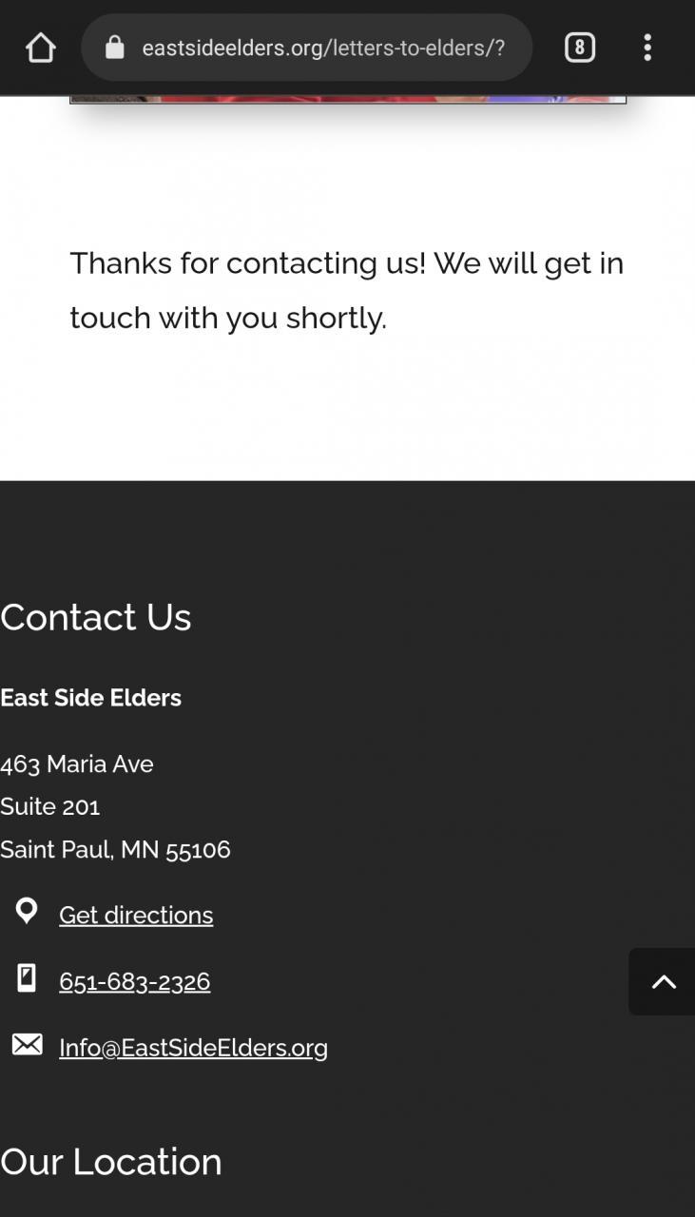Click the Contact Us heading

[x=96, y=617]
